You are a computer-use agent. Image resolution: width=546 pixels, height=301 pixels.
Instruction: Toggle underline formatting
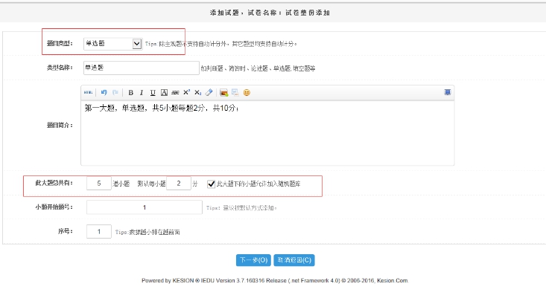[153, 93]
